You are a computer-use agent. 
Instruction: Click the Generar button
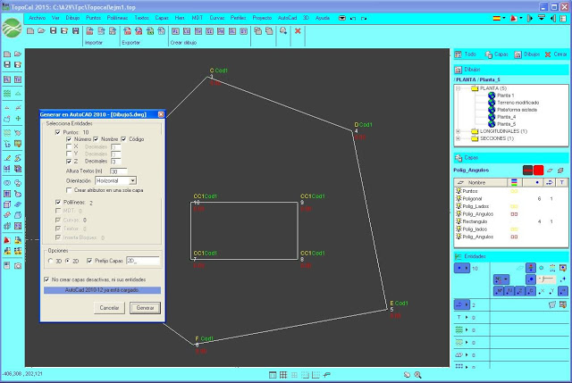[x=145, y=308]
